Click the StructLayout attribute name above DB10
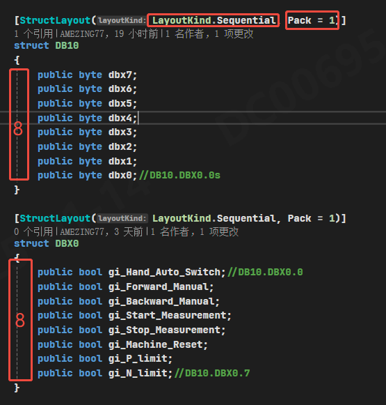The width and height of the screenshot is (386, 405). coord(55,20)
